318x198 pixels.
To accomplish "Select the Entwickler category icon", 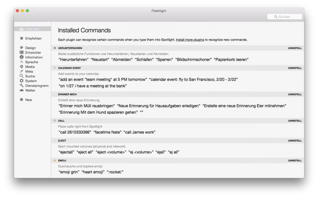I will coord(21,52).
